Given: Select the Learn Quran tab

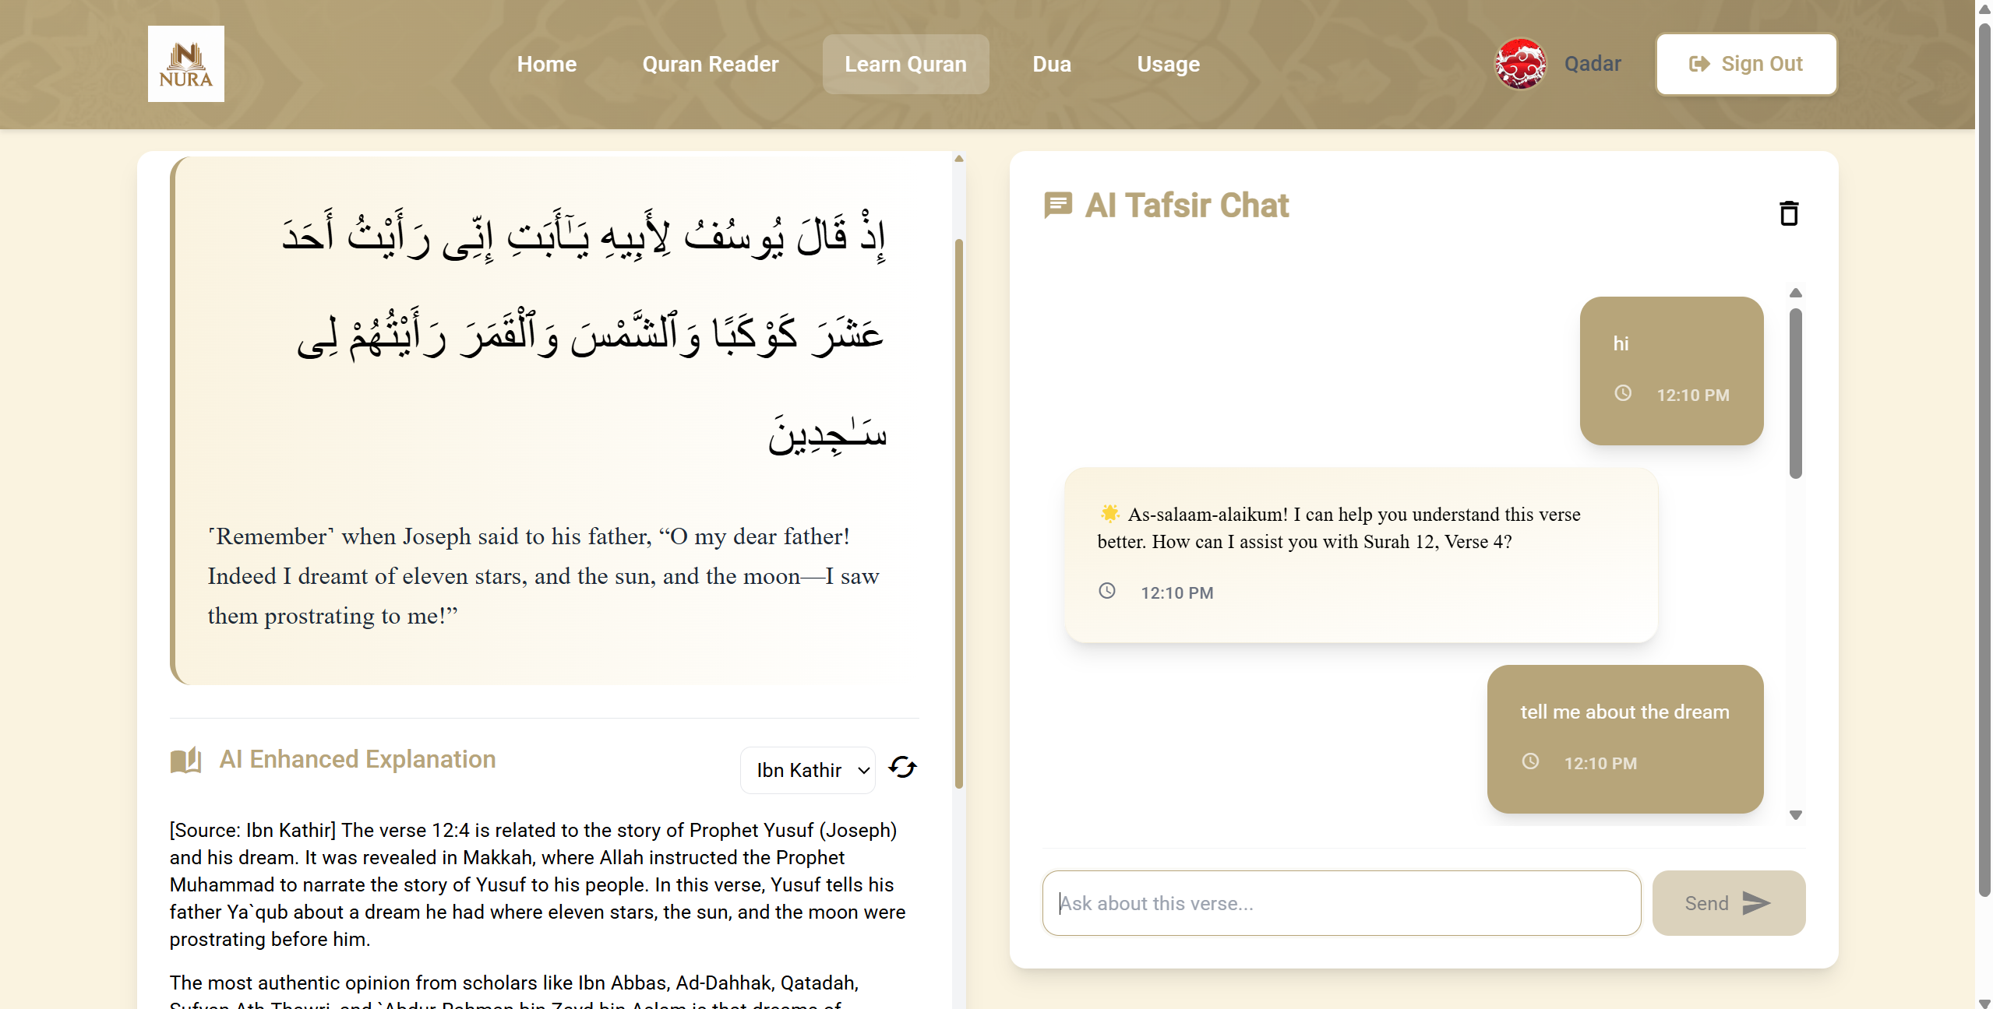Looking at the screenshot, I should tap(905, 64).
